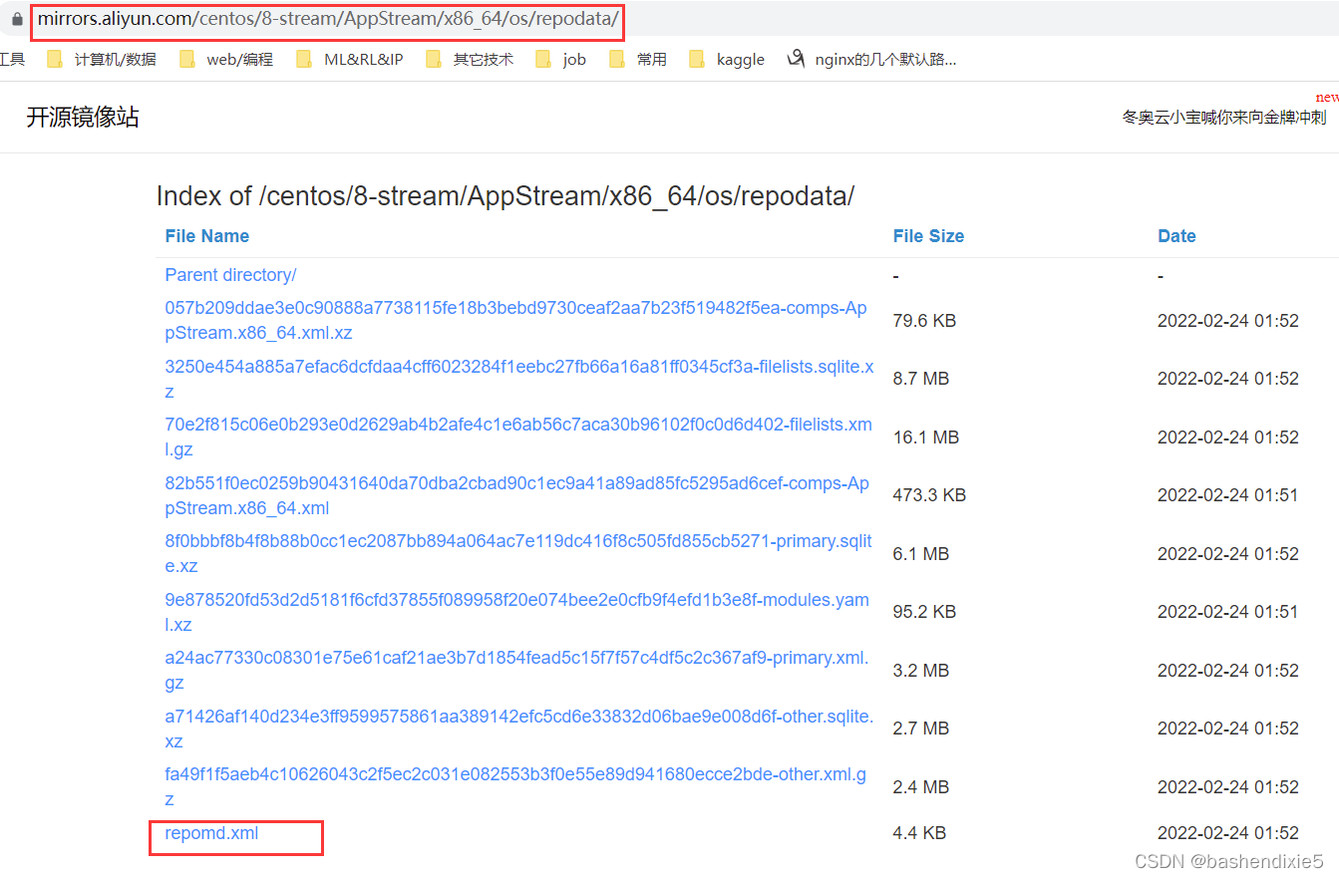This screenshot has height=878, width=1339.
Task: Click the folder icon beside 计算机/数据 bookmark
Action: click(55, 59)
